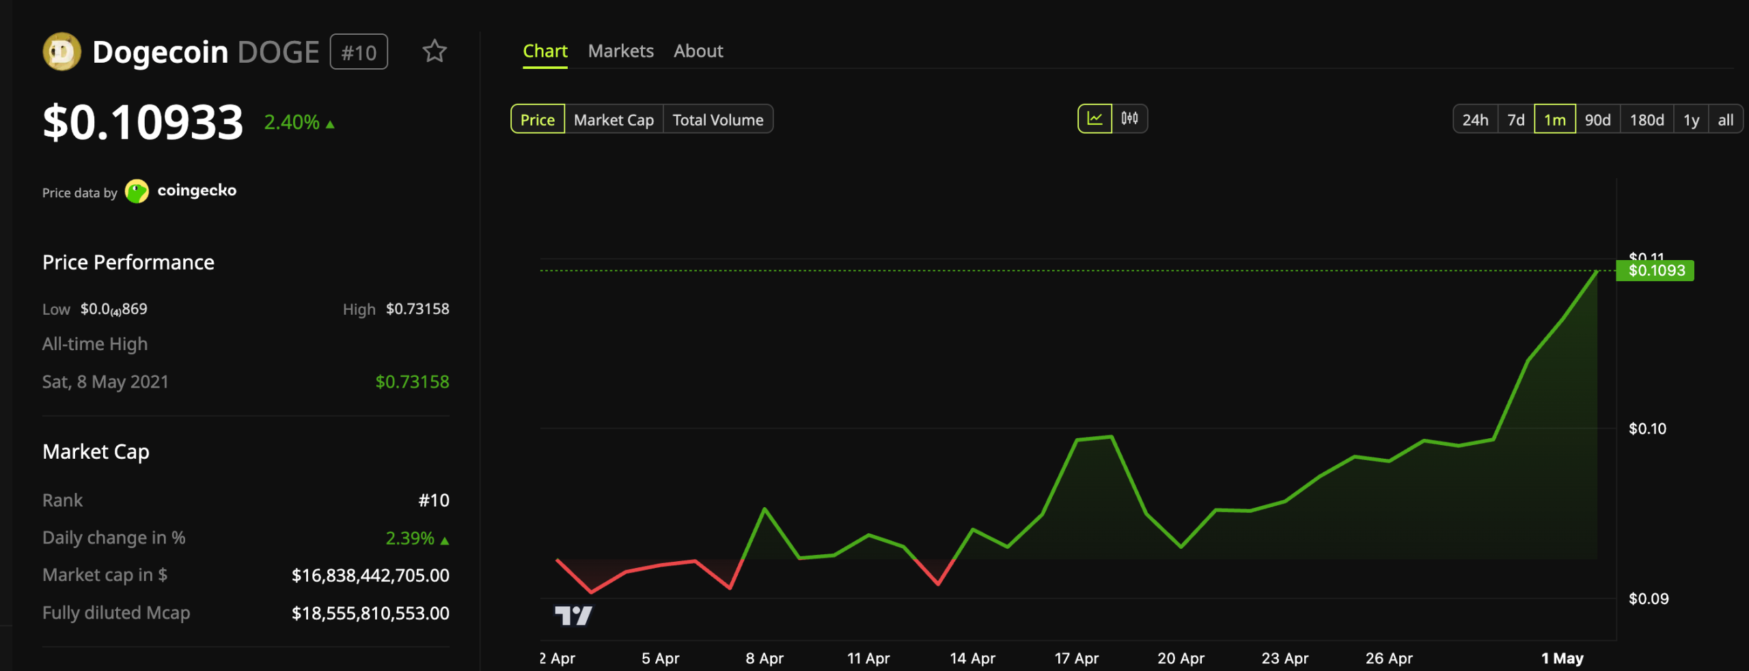The height and width of the screenshot is (671, 1749).
Task: Switch to line chart view icon
Action: [x=1094, y=119]
